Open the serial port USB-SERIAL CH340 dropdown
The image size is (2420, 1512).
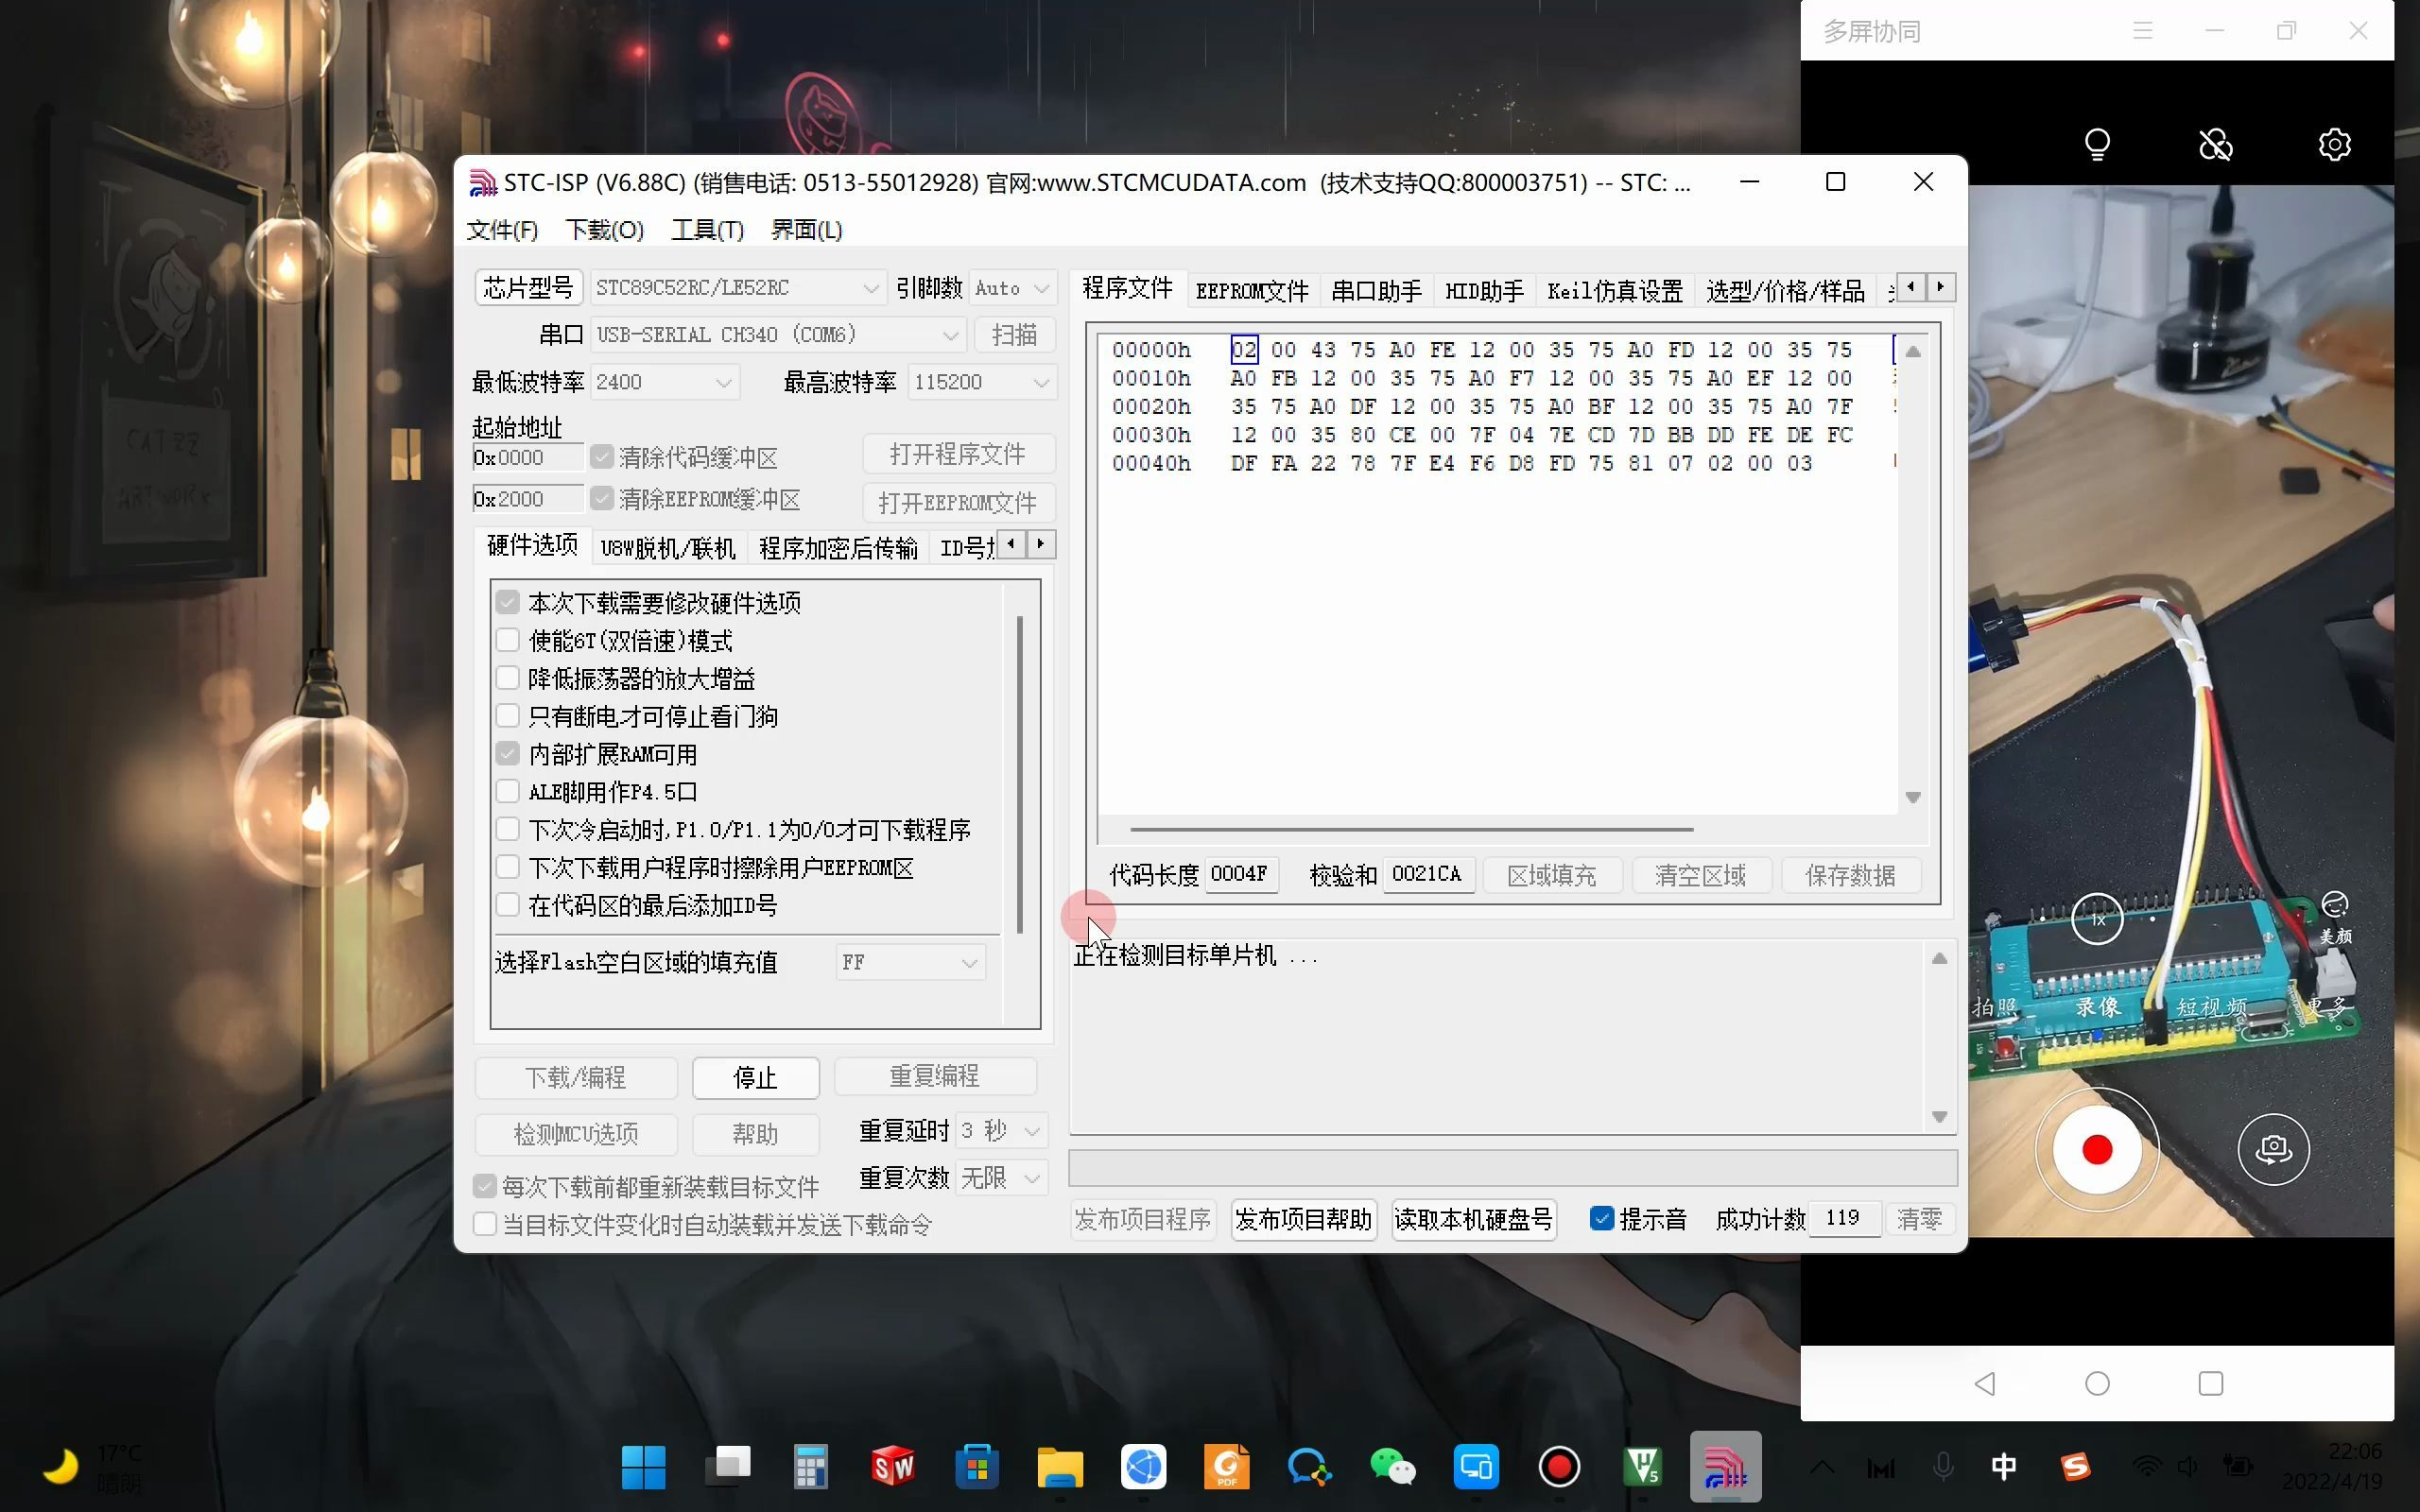point(778,334)
